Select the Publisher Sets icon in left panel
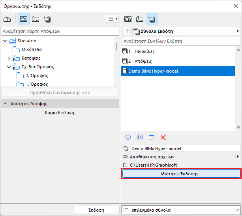The image size is (242, 216). tap(47, 19)
